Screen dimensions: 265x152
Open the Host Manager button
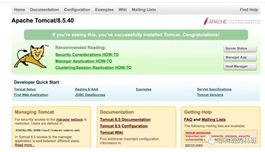(240, 67)
